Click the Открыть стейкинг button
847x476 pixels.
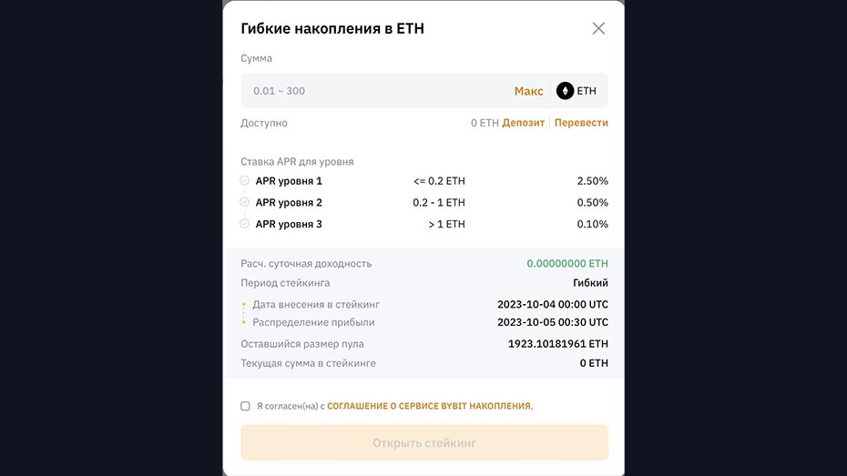tap(424, 443)
